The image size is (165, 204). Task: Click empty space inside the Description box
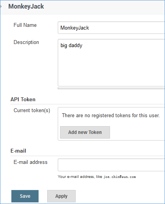111,68
